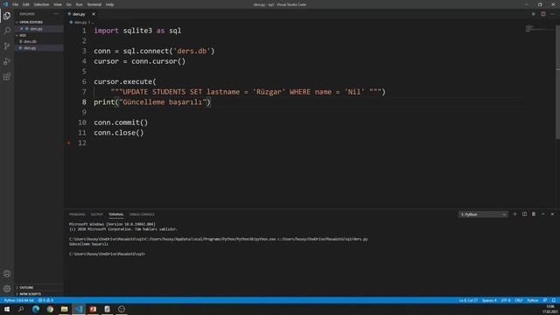Create a new terminal with plus icon
Image resolution: width=560 pixels, height=315 pixels.
514,213
